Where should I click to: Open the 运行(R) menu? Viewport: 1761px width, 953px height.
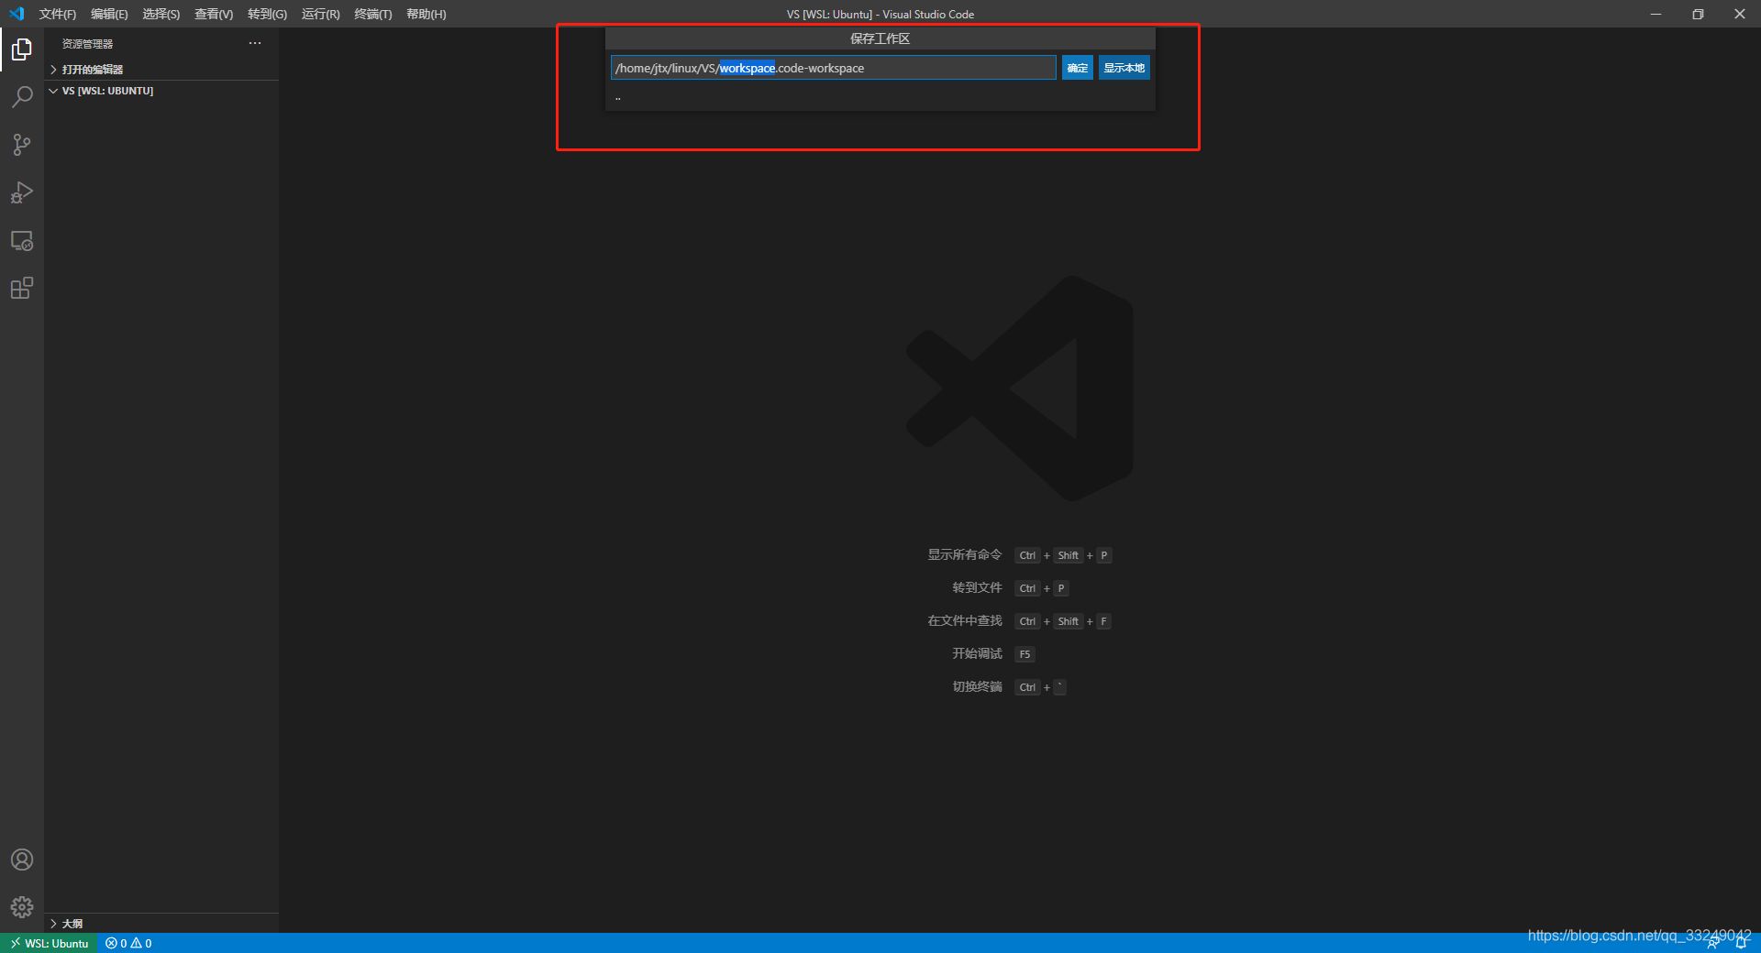(320, 14)
